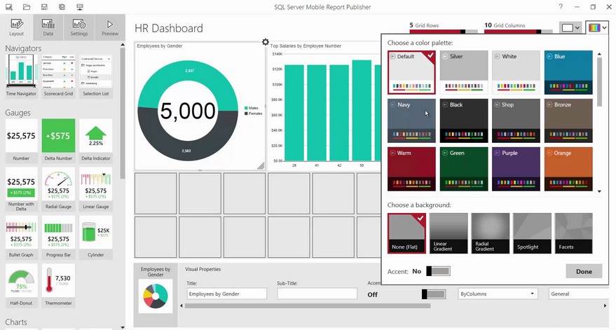The image size is (616, 330).
Task: Select Facets background
Action: 573,233
